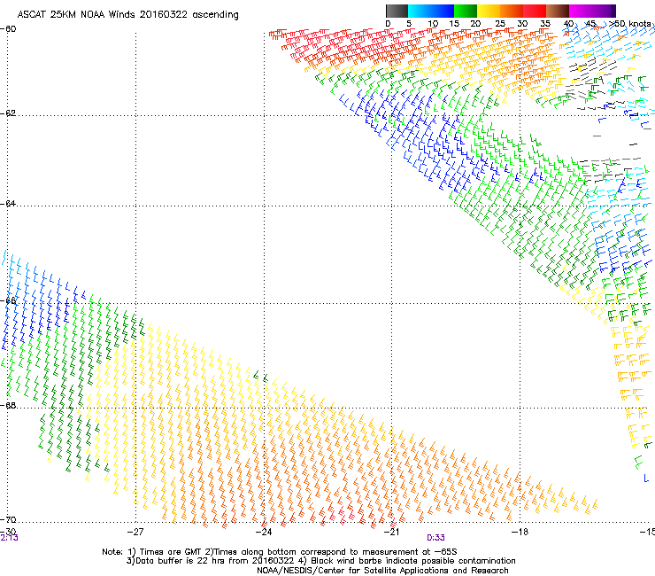This screenshot has width=655, height=576.
Task: Click the '-21' longitude label
Action: tap(391, 532)
